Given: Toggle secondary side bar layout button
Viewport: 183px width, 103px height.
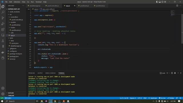Looking at the screenshot, I should [162, 2].
